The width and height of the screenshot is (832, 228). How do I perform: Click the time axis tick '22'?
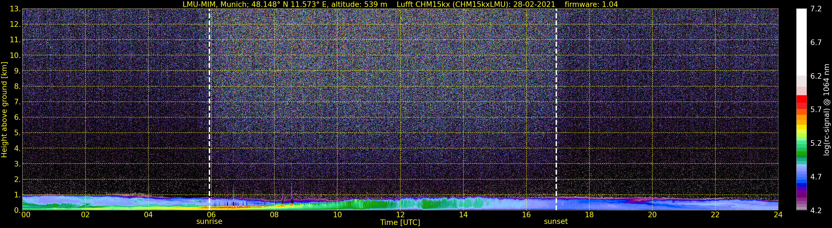pyautogui.click(x=715, y=215)
